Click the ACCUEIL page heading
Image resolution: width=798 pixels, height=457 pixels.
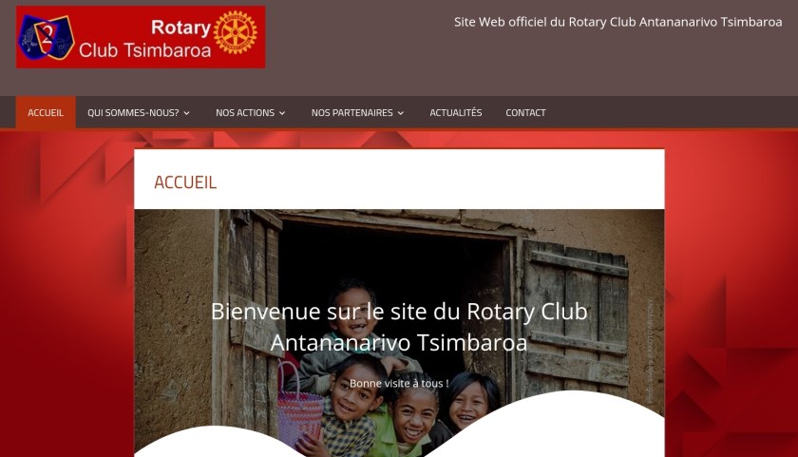185,182
